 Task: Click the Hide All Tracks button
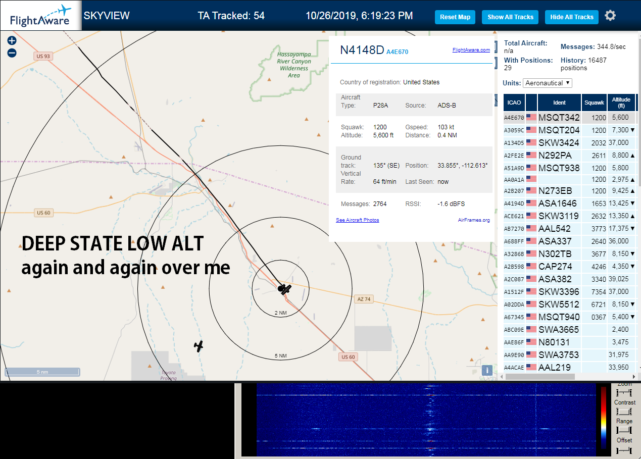pos(572,17)
